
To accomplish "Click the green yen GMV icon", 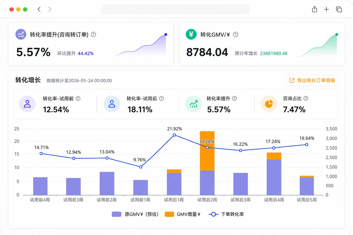I will click(x=191, y=34).
